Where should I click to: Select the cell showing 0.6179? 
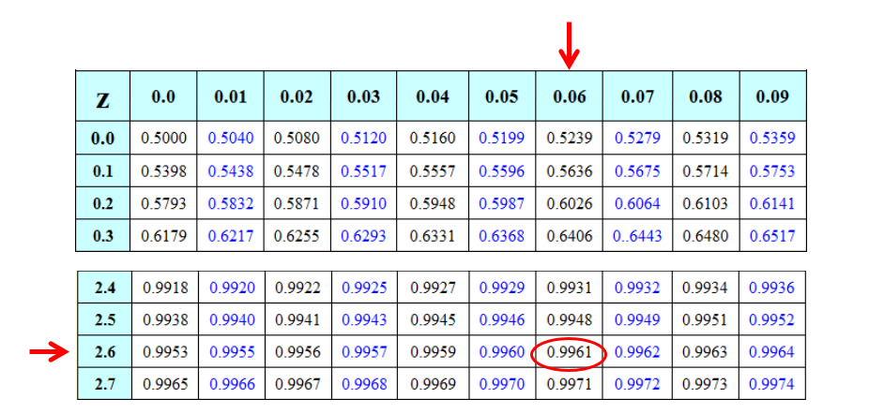163,235
